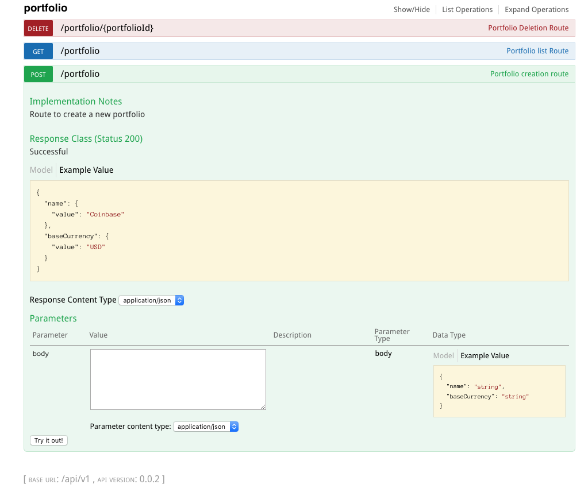The height and width of the screenshot is (492, 588).
Task: Click Portfolio creation route description
Action: point(529,73)
